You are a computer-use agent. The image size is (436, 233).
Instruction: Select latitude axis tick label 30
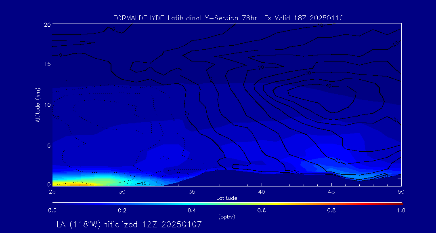tap(122, 192)
